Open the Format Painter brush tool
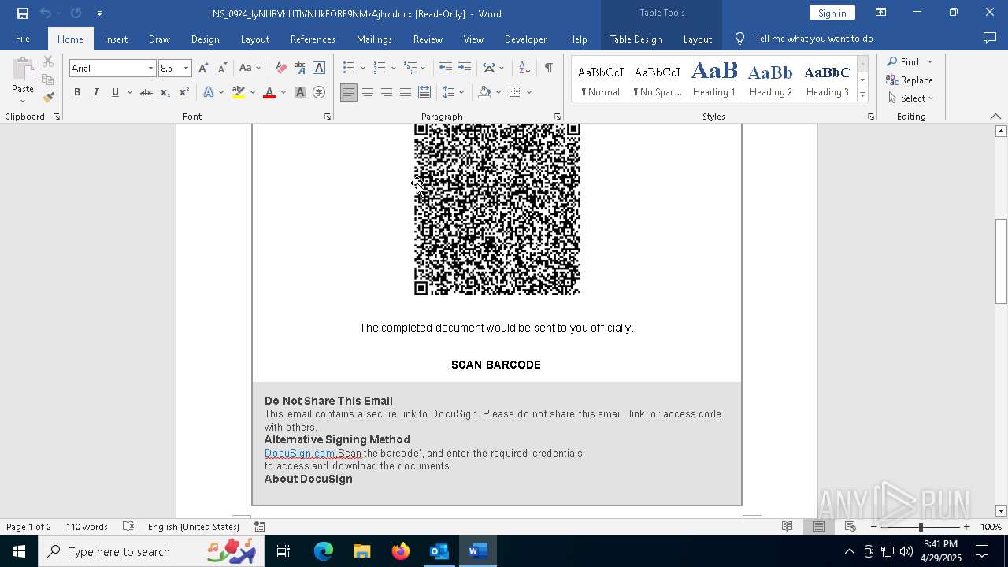Screen dimensions: 1008x567 tap(48, 98)
